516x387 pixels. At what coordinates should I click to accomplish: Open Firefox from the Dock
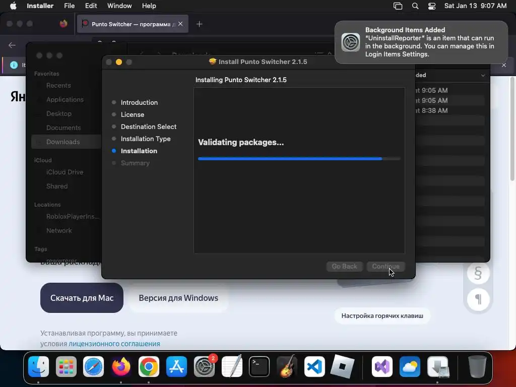pos(121,367)
